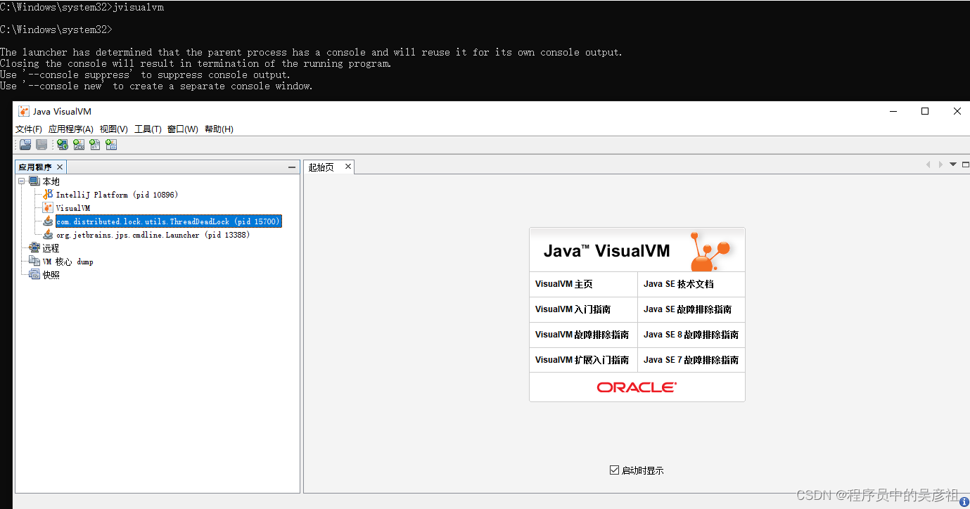This screenshot has height=509, width=970.
Task: Click the Add JMX Connection toolbar icon
Action: (x=79, y=144)
